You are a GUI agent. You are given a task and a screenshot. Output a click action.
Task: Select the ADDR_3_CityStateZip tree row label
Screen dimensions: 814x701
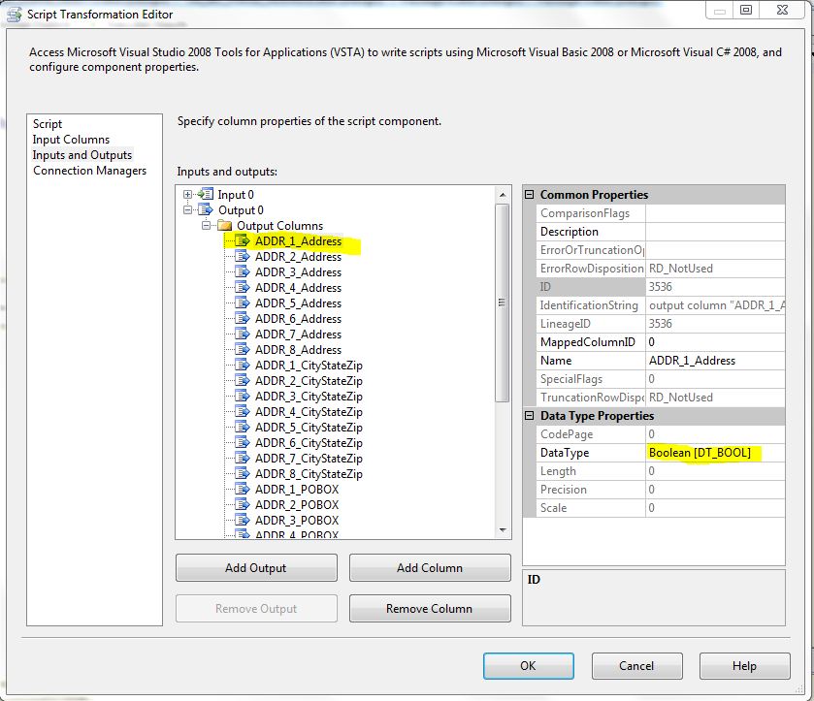309,397
